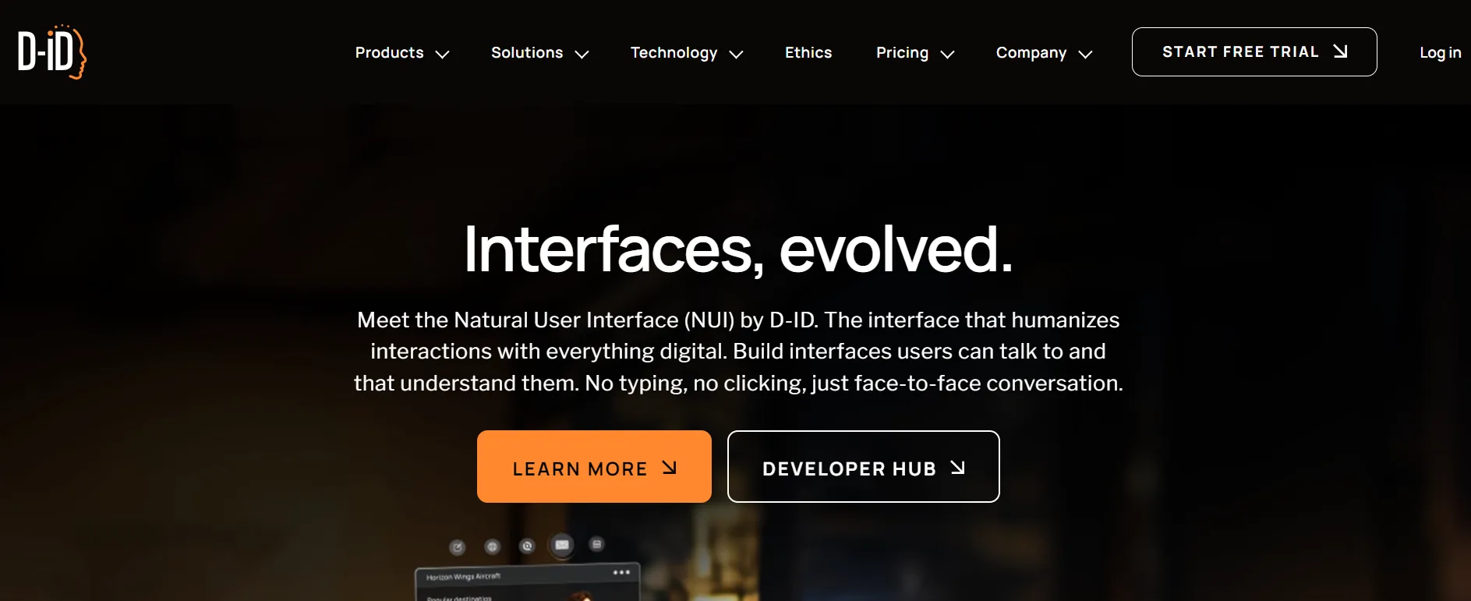
Task: Select the envelope mail icon
Action: click(562, 545)
